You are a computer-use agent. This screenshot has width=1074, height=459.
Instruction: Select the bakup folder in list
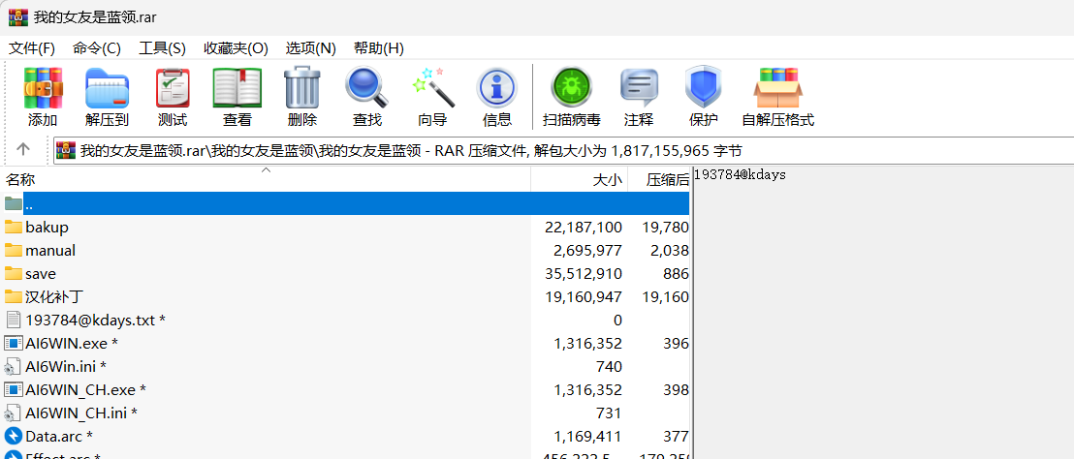[x=47, y=228]
